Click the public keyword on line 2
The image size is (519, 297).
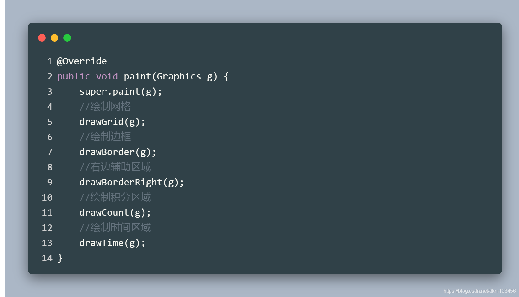click(74, 77)
